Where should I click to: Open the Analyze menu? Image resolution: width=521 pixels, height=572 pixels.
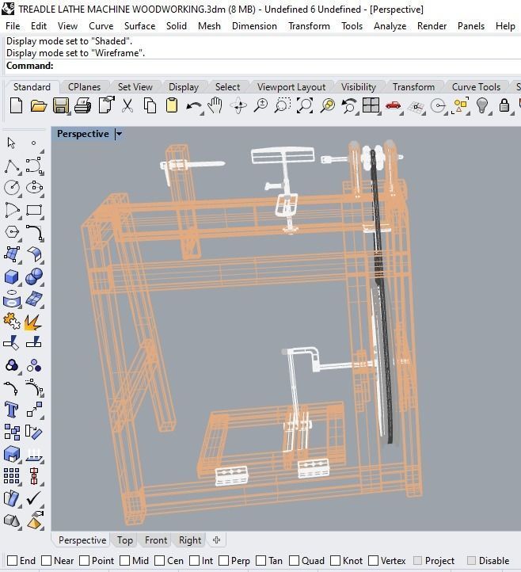pos(390,26)
